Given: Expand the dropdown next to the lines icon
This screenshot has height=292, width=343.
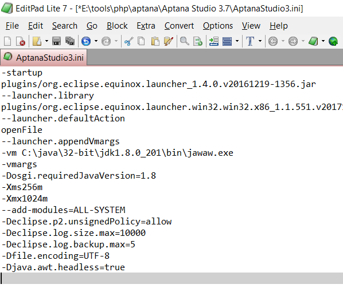Looking at the screenshot, I should tap(237, 41).
